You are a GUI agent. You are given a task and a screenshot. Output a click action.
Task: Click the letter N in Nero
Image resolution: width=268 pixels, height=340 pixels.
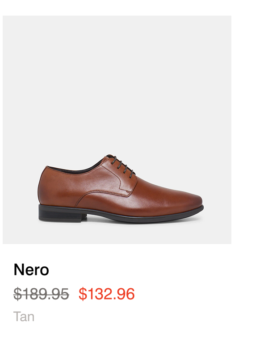(19, 270)
